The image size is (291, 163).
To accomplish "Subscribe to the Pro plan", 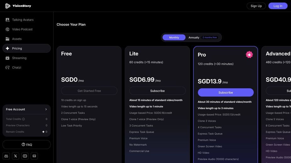I will click(x=226, y=92).
